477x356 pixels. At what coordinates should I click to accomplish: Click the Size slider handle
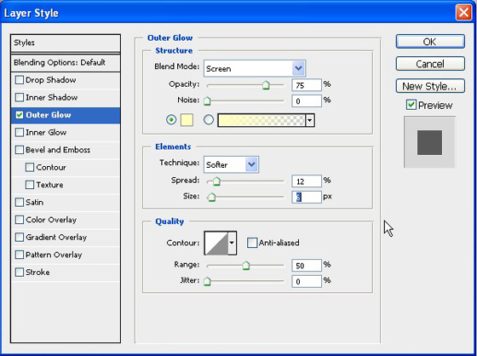[211, 198]
